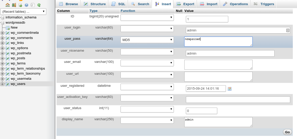Image resolution: width=297 pixels, height=139 pixels.
Task: Open the Function dropdown for user_activation_key
Action: click(x=147, y=98)
